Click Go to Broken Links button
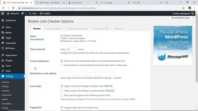 [180, 18]
